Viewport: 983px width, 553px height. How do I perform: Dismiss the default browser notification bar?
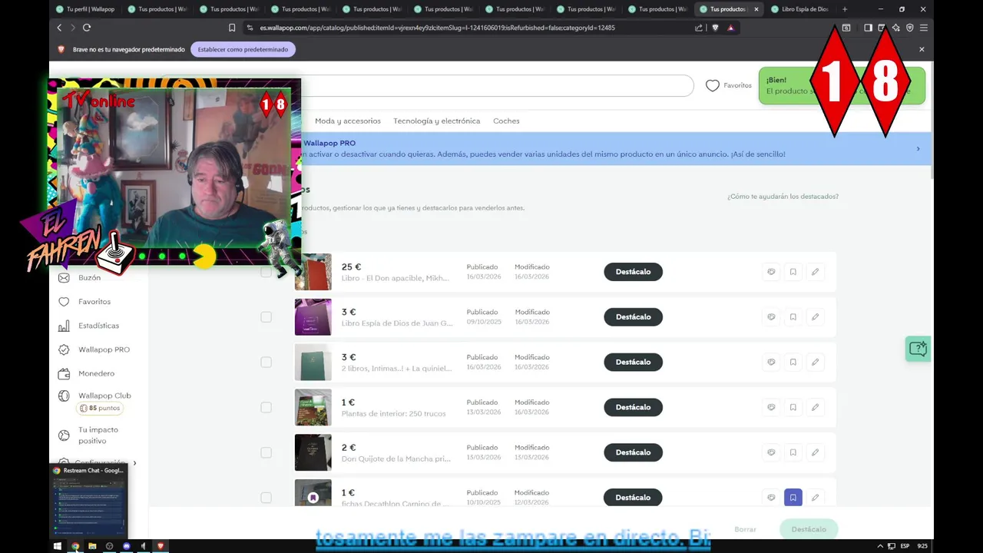tap(922, 49)
